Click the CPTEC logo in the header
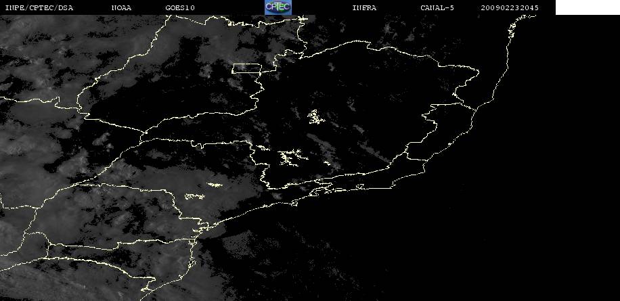This screenshot has width=620, height=301. 278,7
